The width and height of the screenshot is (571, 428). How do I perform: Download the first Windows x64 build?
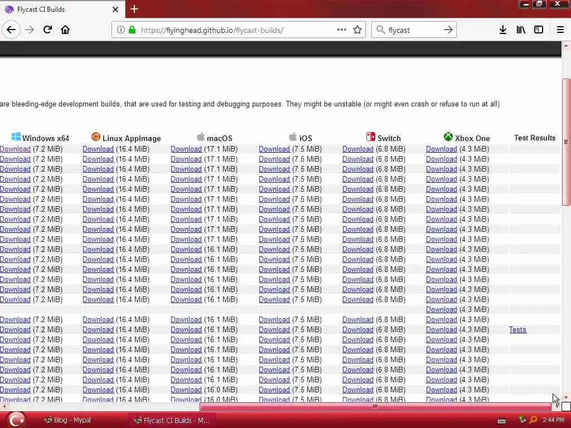(15, 149)
